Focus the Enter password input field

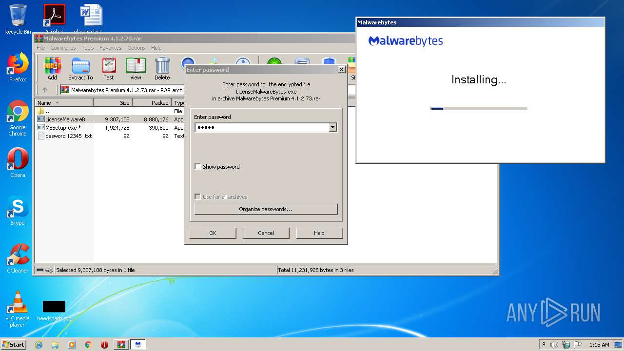click(x=262, y=127)
